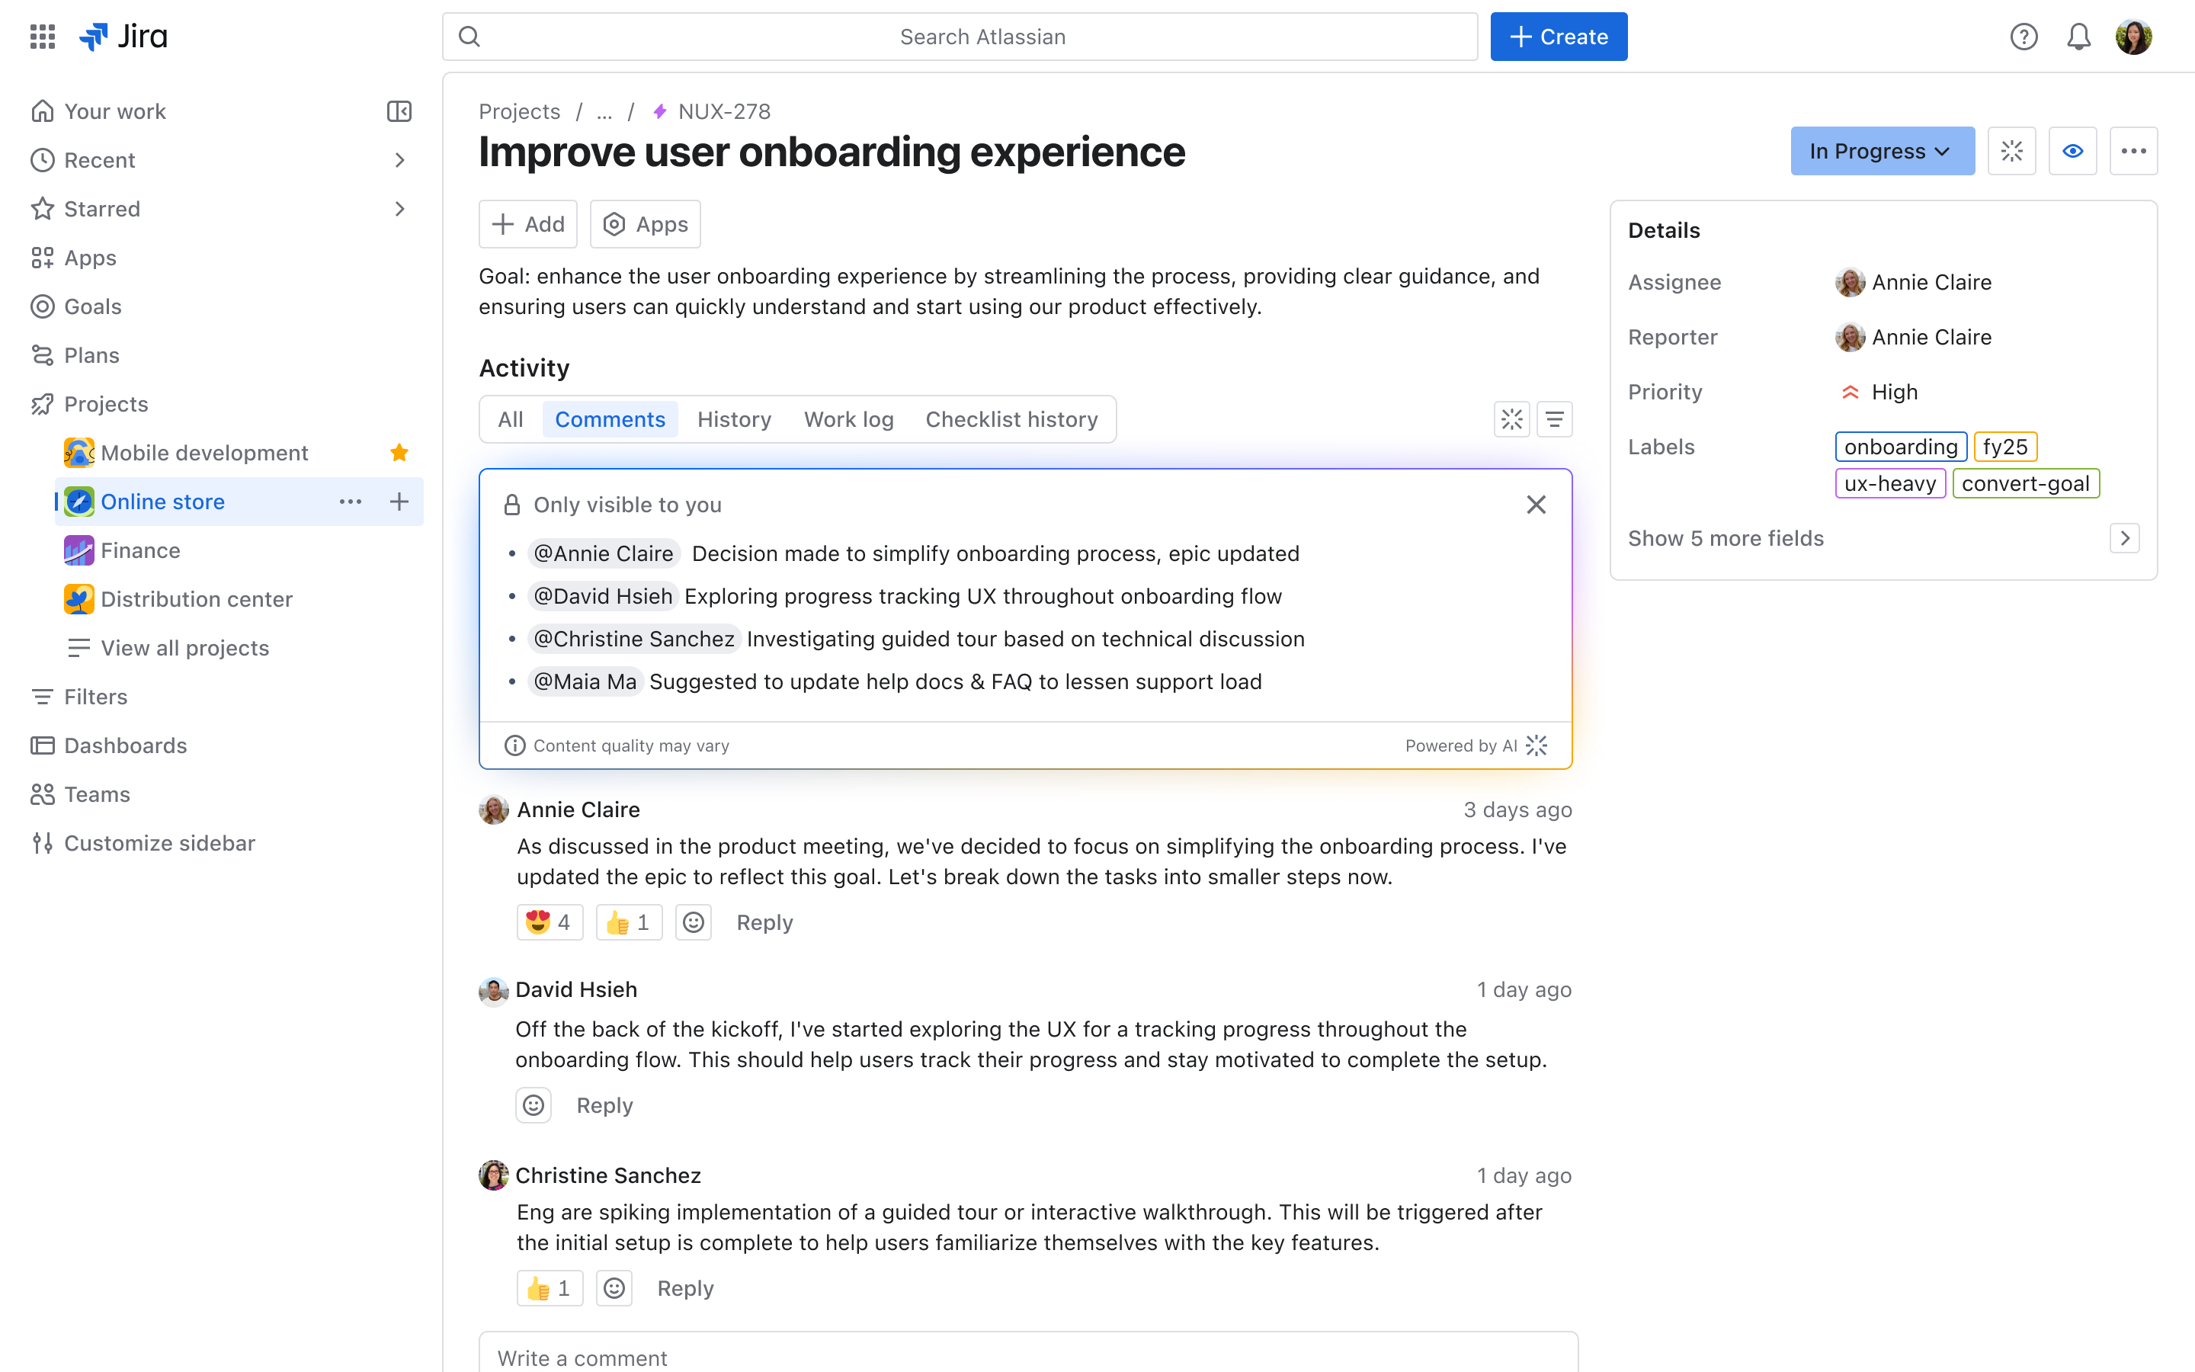Open the help question mark icon
The height and width of the screenshot is (1372, 2195).
(x=2024, y=37)
